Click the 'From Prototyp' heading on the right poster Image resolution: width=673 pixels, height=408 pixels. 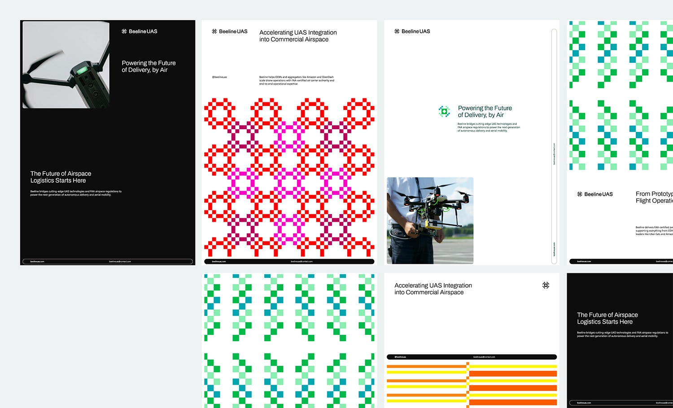click(654, 197)
